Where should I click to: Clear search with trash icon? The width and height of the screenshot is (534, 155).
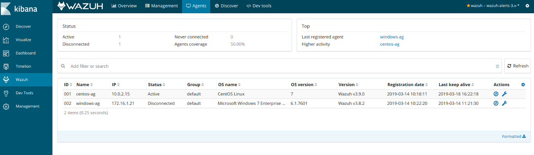tap(497, 66)
